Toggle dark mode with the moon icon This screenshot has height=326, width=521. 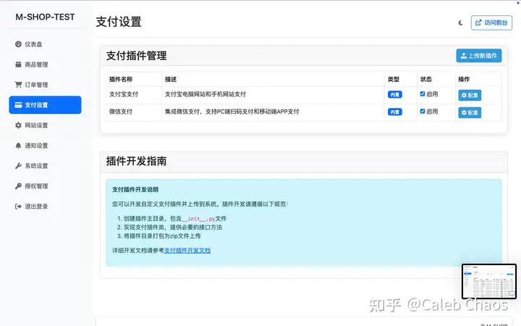tap(460, 23)
